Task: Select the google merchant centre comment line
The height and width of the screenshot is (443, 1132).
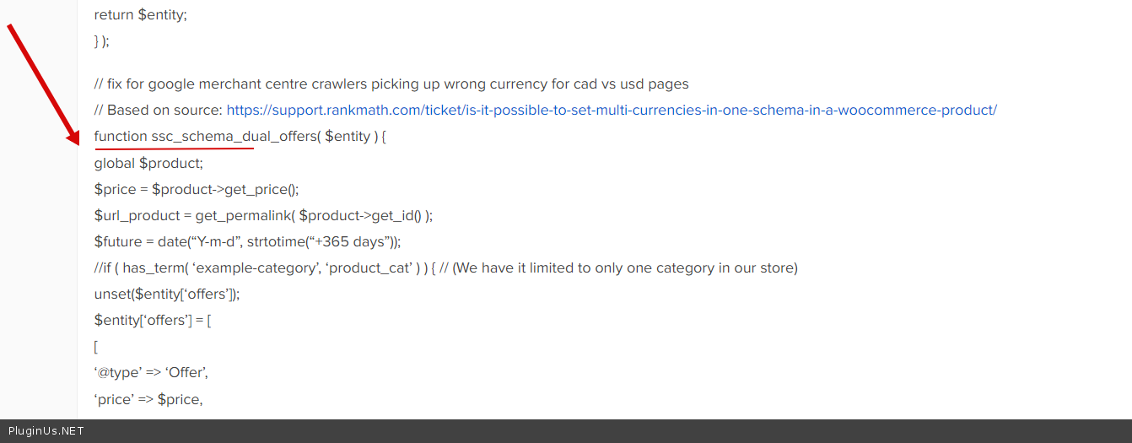Action: [x=391, y=84]
